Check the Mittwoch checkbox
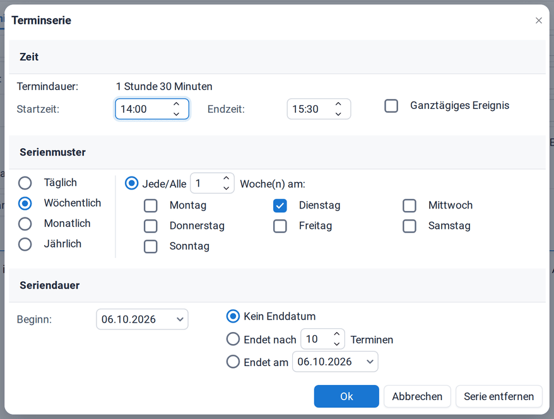554x419 pixels. click(410, 205)
